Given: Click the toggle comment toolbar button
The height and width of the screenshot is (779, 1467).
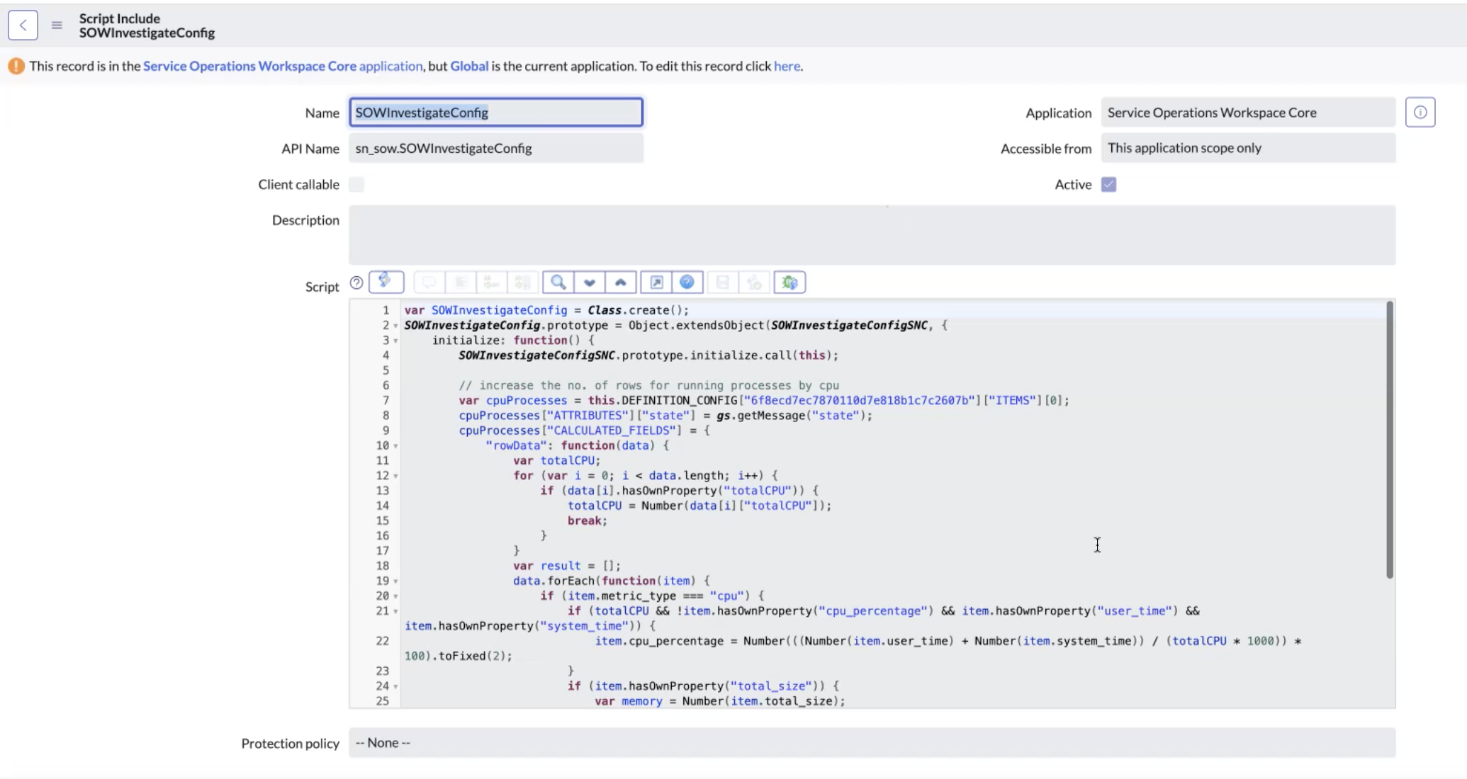Looking at the screenshot, I should (x=429, y=283).
